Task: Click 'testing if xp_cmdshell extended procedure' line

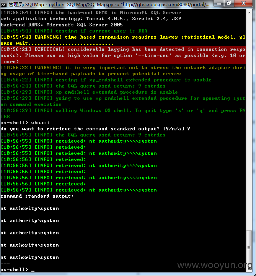Action: tap(106, 80)
